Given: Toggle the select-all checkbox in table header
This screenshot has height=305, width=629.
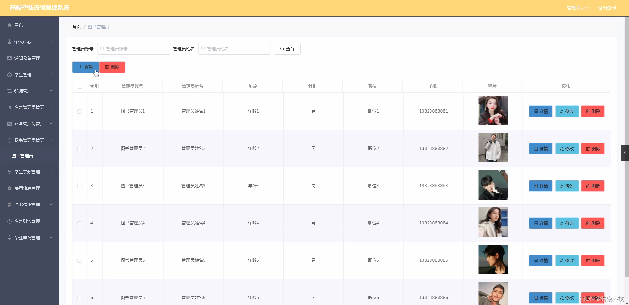Looking at the screenshot, I should click(80, 87).
